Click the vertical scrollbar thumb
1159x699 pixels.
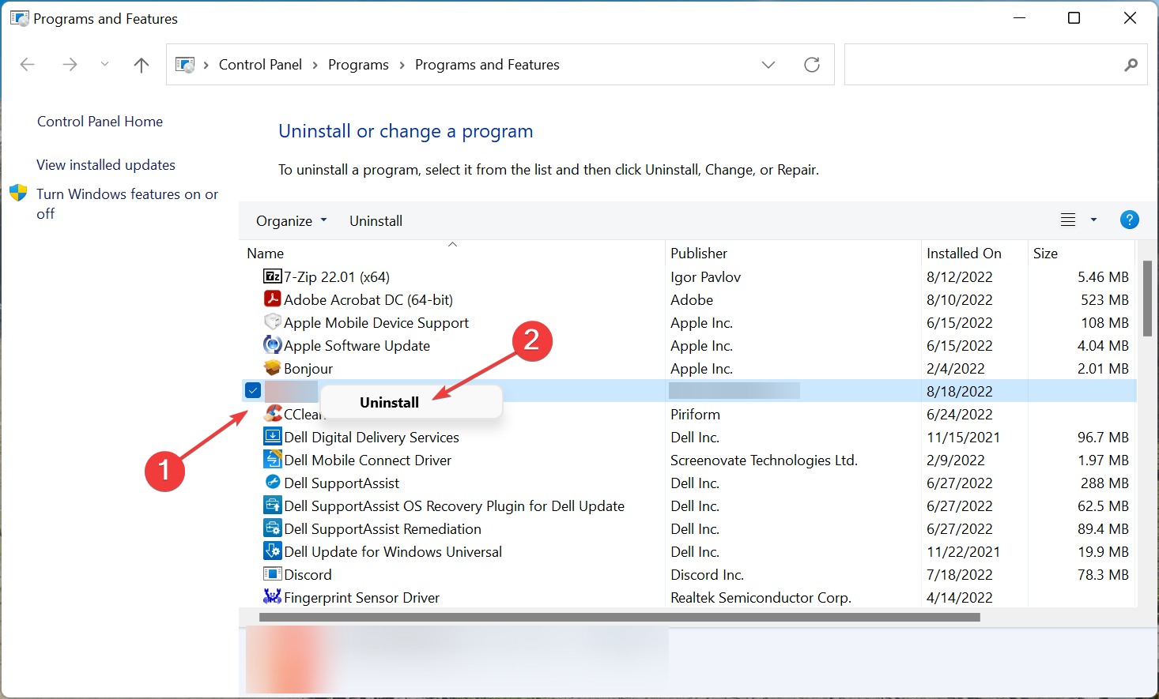1147,299
